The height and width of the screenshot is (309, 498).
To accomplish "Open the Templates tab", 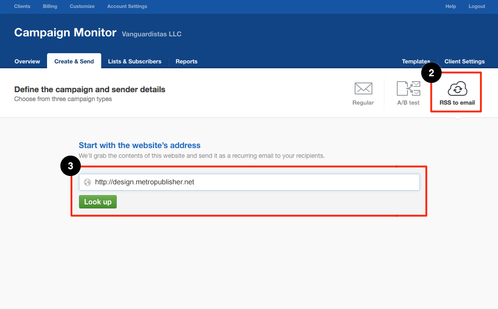I will coord(416,61).
